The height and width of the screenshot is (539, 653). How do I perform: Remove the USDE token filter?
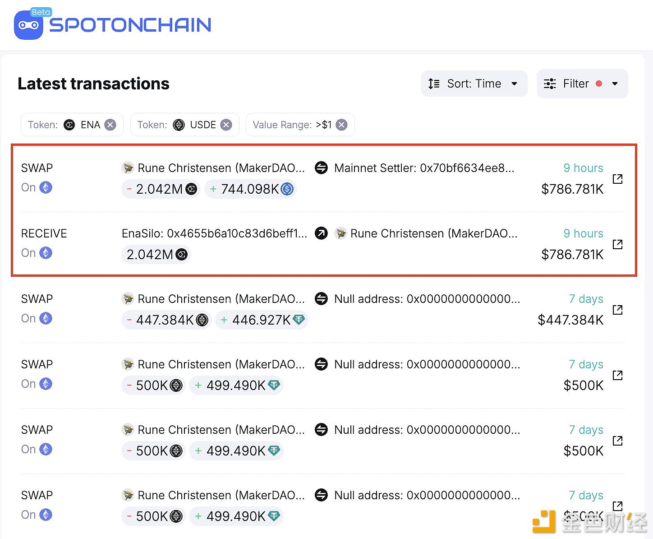[x=226, y=125]
